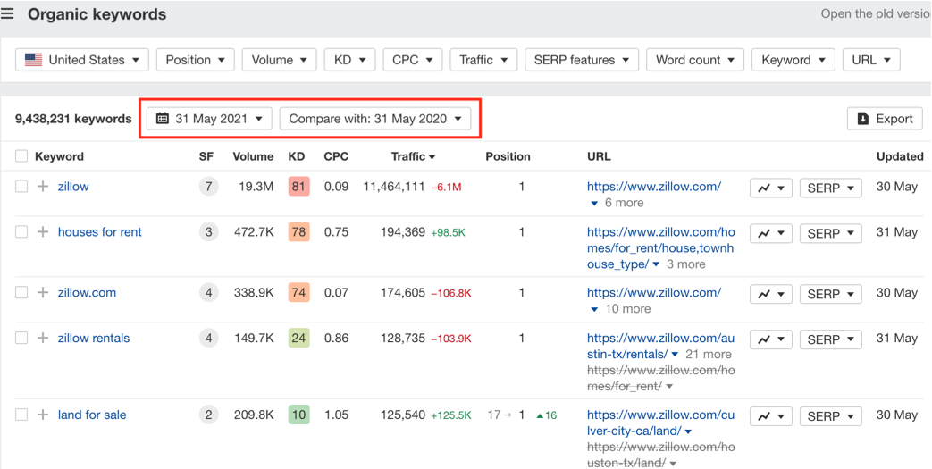The image size is (932, 469).
Task: Open the United States country dropdown
Action: pos(82,60)
